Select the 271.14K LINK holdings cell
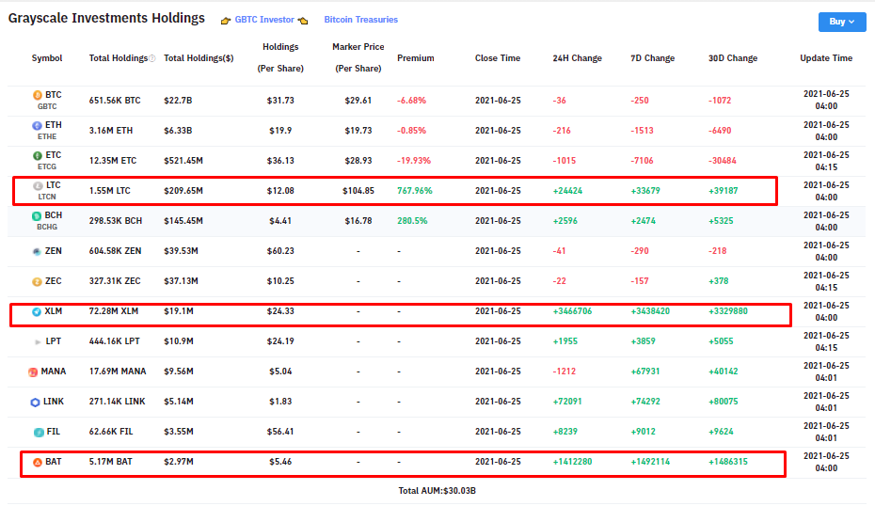 coord(118,402)
